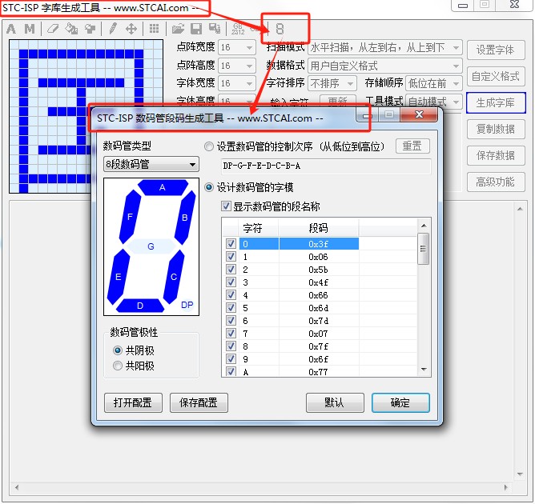Toggle the dot grid icon in toolbar
Viewport: 535px width, 504px height.
[155, 29]
